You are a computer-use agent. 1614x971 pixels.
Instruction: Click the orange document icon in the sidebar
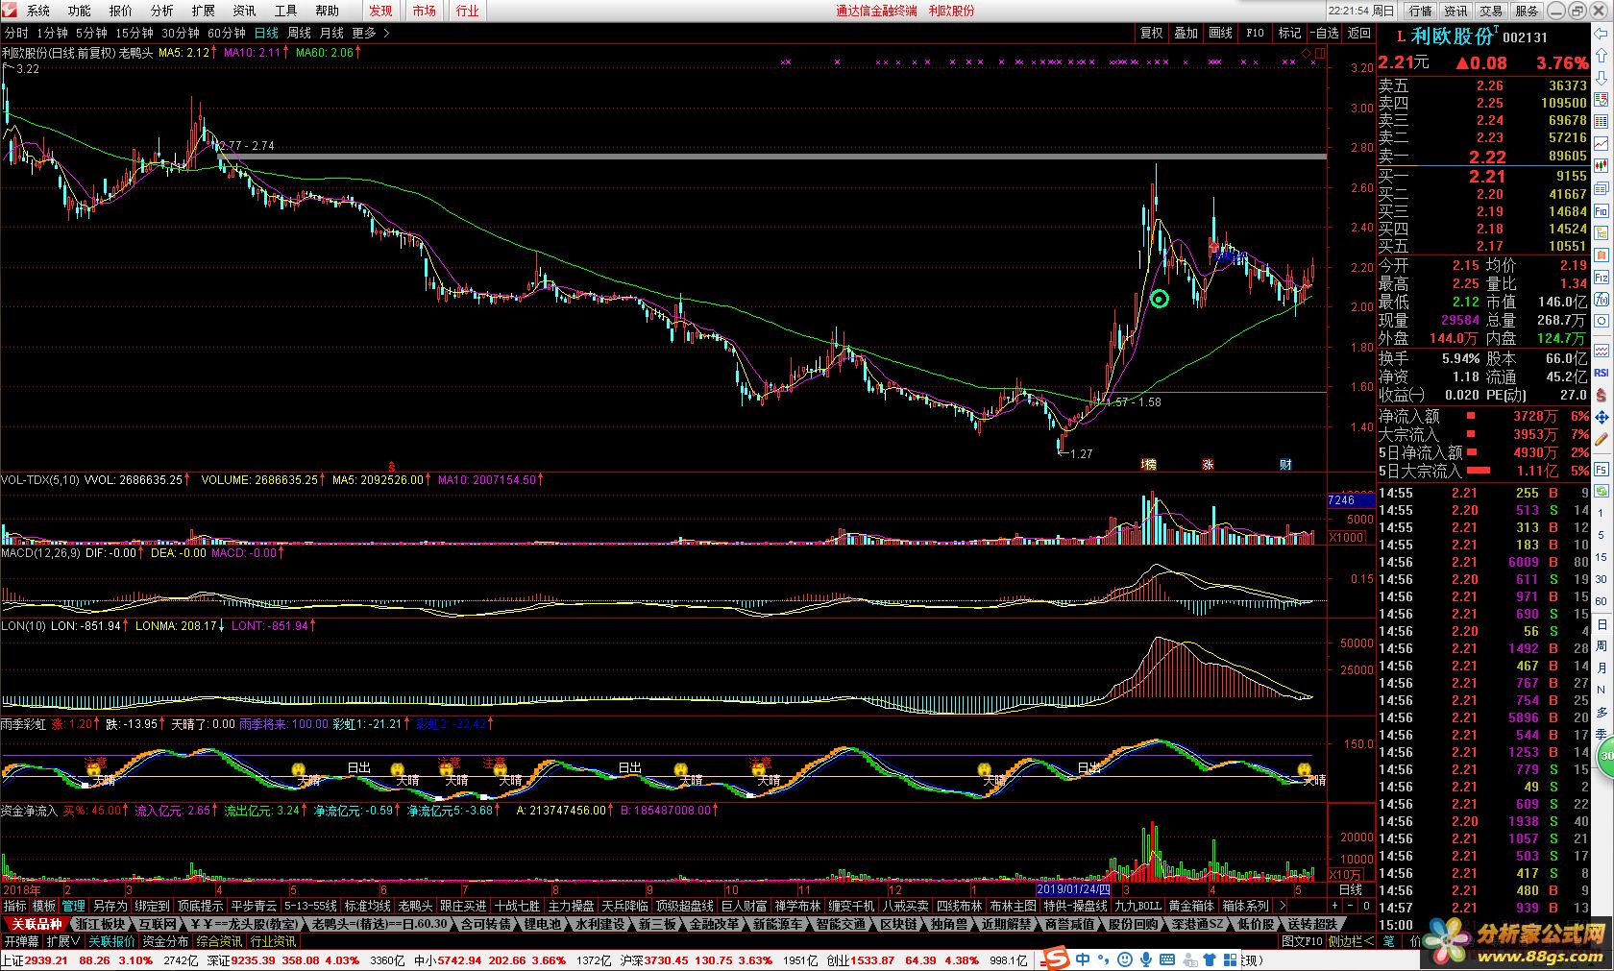[x=1602, y=255]
